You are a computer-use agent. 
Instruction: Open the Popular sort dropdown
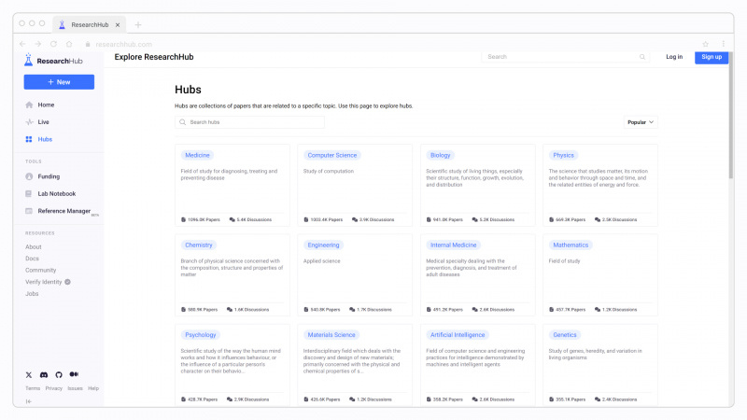tap(641, 122)
